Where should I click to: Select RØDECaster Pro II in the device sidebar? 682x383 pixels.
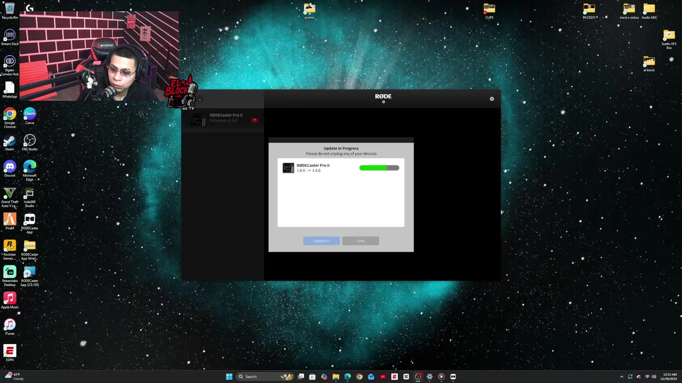tap(223, 120)
